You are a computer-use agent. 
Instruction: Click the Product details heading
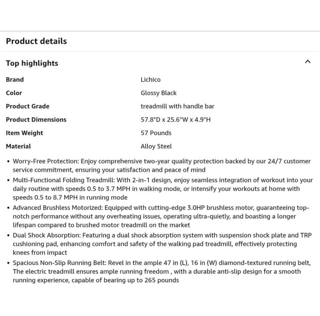pos(36,41)
